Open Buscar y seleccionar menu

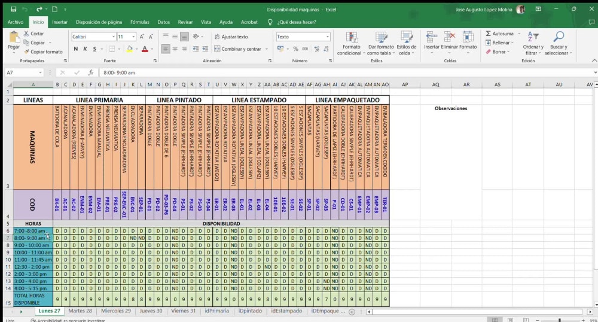[559, 43]
